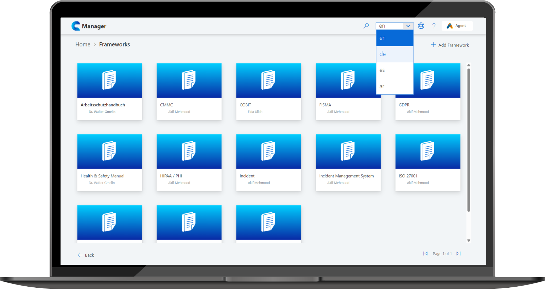The width and height of the screenshot is (545, 289).
Task: Open help via question mark icon
Action: (x=434, y=26)
